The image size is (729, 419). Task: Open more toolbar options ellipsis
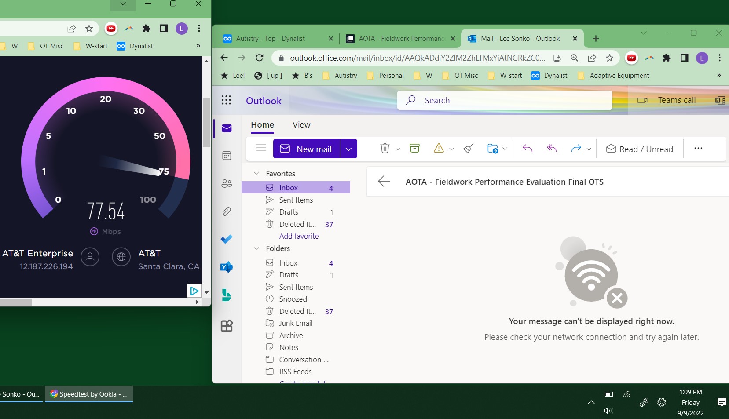(x=698, y=149)
